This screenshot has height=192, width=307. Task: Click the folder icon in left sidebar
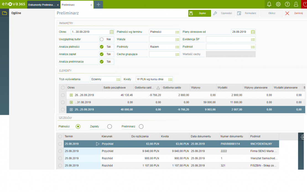point(4,13)
